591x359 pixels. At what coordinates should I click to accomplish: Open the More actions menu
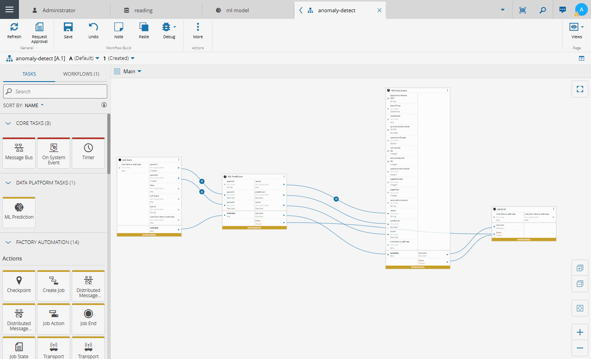pos(198,30)
